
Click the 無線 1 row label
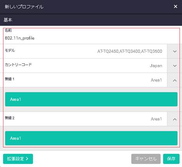point(10,79)
